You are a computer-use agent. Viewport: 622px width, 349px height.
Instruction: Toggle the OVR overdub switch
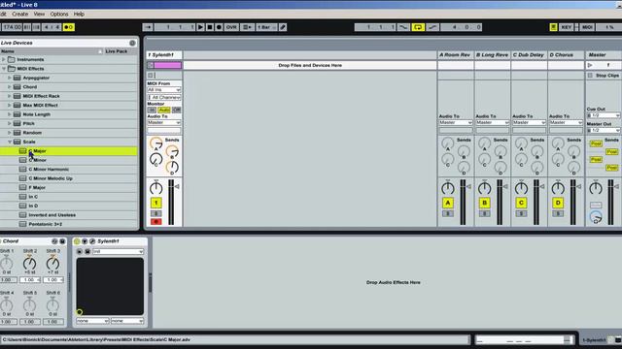point(231,27)
